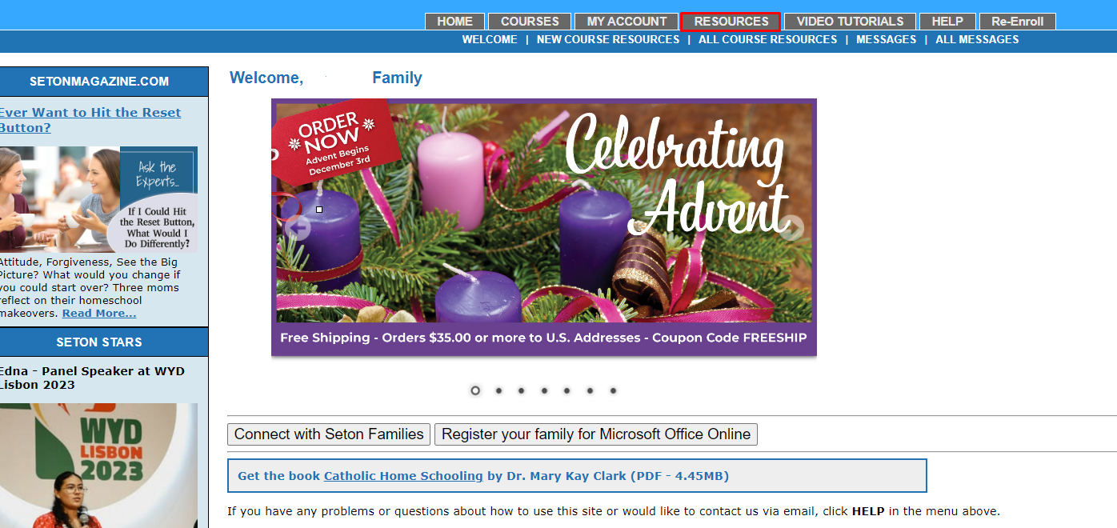Open NEW COURSE RESOURCES submenu link
Viewport: 1117px width, 528px height.
pyautogui.click(x=608, y=39)
